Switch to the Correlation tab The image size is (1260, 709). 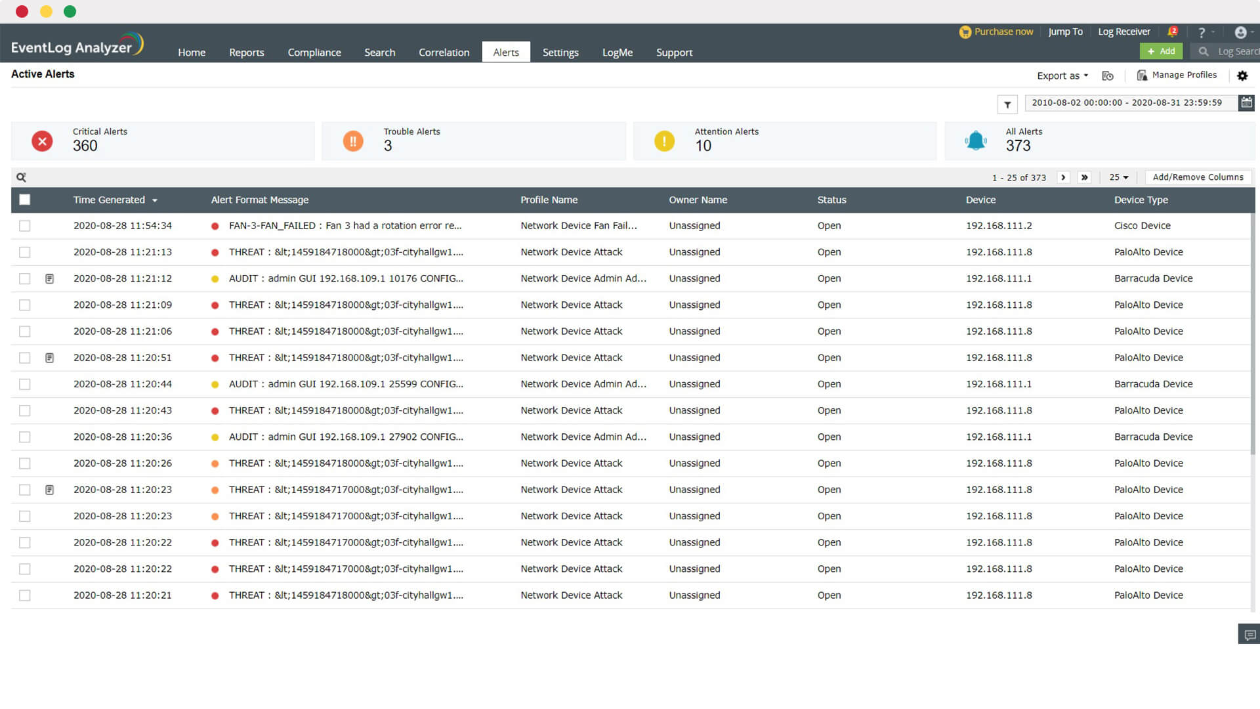(444, 53)
